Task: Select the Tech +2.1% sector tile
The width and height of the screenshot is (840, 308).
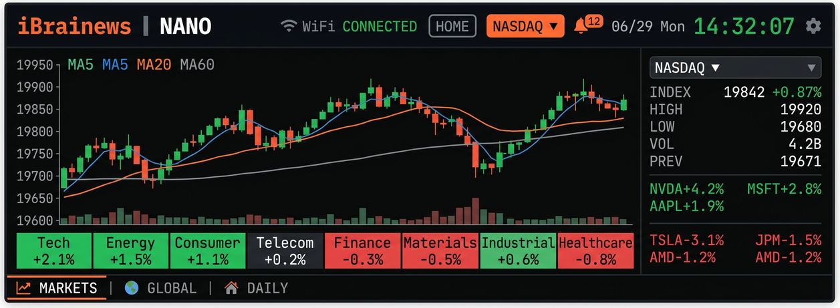Action: click(x=53, y=251)
